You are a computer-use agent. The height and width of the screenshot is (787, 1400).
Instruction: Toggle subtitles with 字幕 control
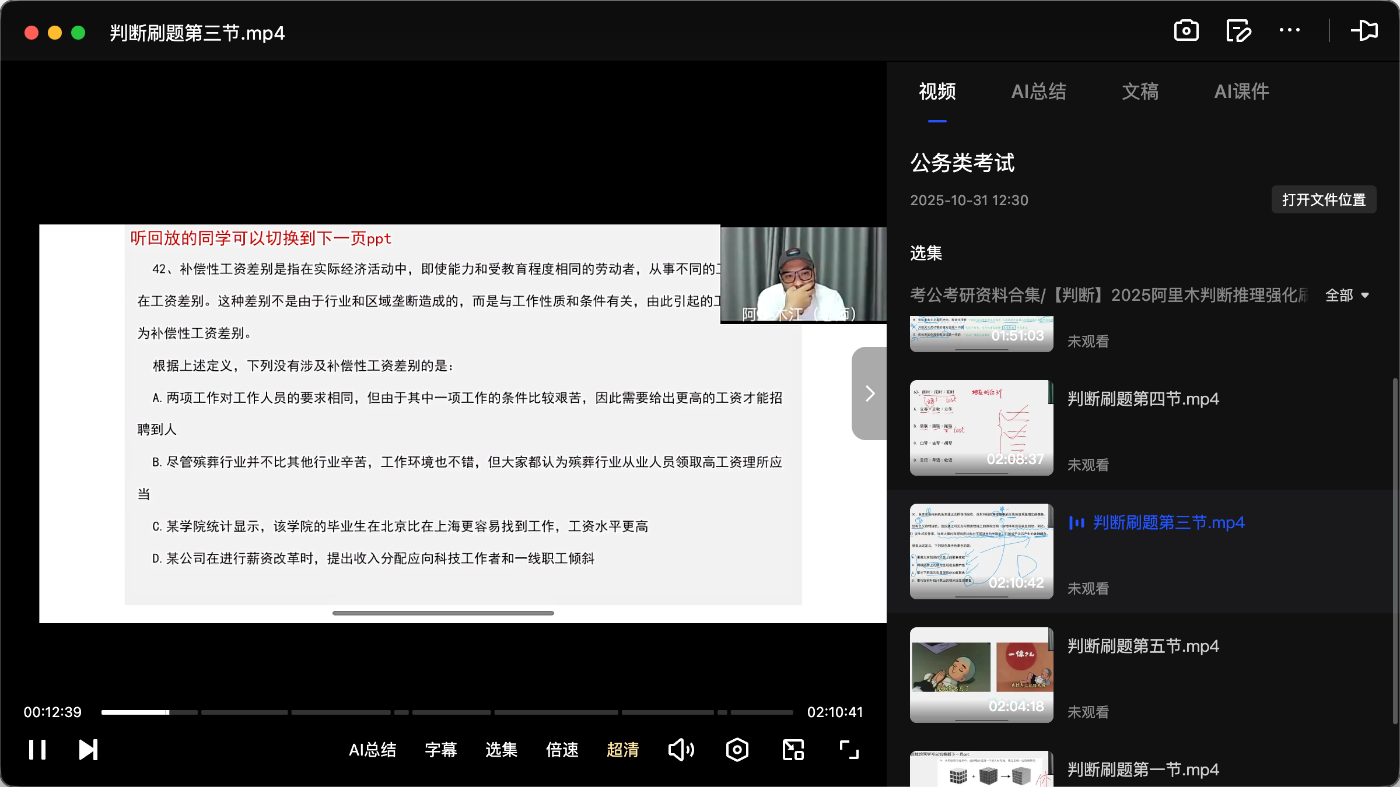pos(440,750)
